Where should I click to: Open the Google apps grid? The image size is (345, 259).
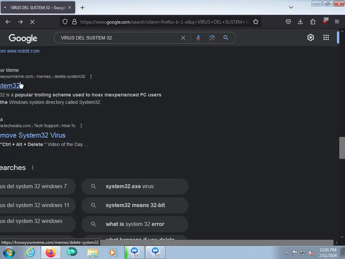point(326,37)
